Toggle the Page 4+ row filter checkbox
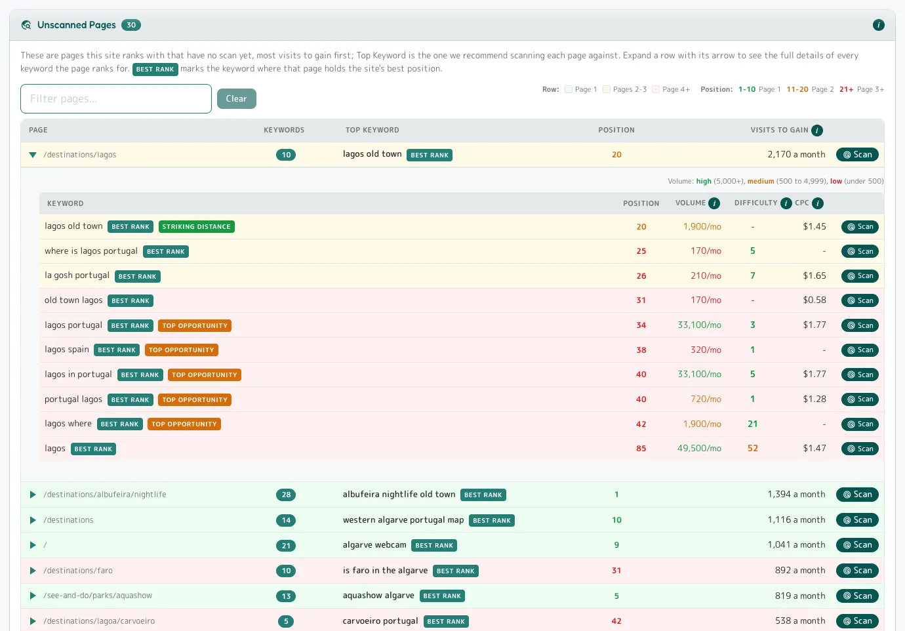 click(656, 89)
